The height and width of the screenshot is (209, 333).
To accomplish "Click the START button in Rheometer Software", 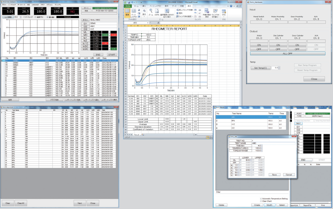I will [x=112, y=55].
